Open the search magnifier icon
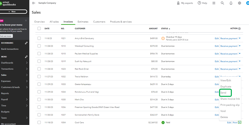The image size is (249, 125). click(222, 3)
